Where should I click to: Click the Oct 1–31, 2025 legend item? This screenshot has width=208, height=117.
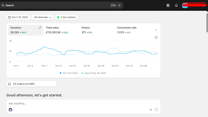pos(69,73)
